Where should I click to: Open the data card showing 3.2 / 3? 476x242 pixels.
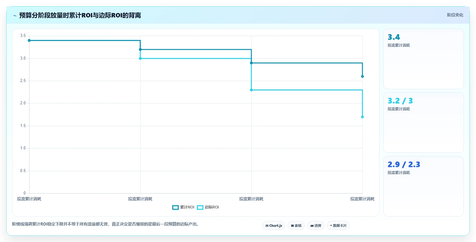[x=423, y=122]
